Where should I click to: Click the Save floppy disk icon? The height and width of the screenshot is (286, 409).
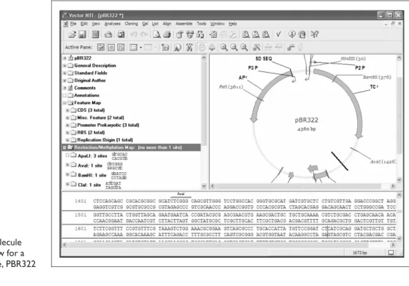pos(82,35)
